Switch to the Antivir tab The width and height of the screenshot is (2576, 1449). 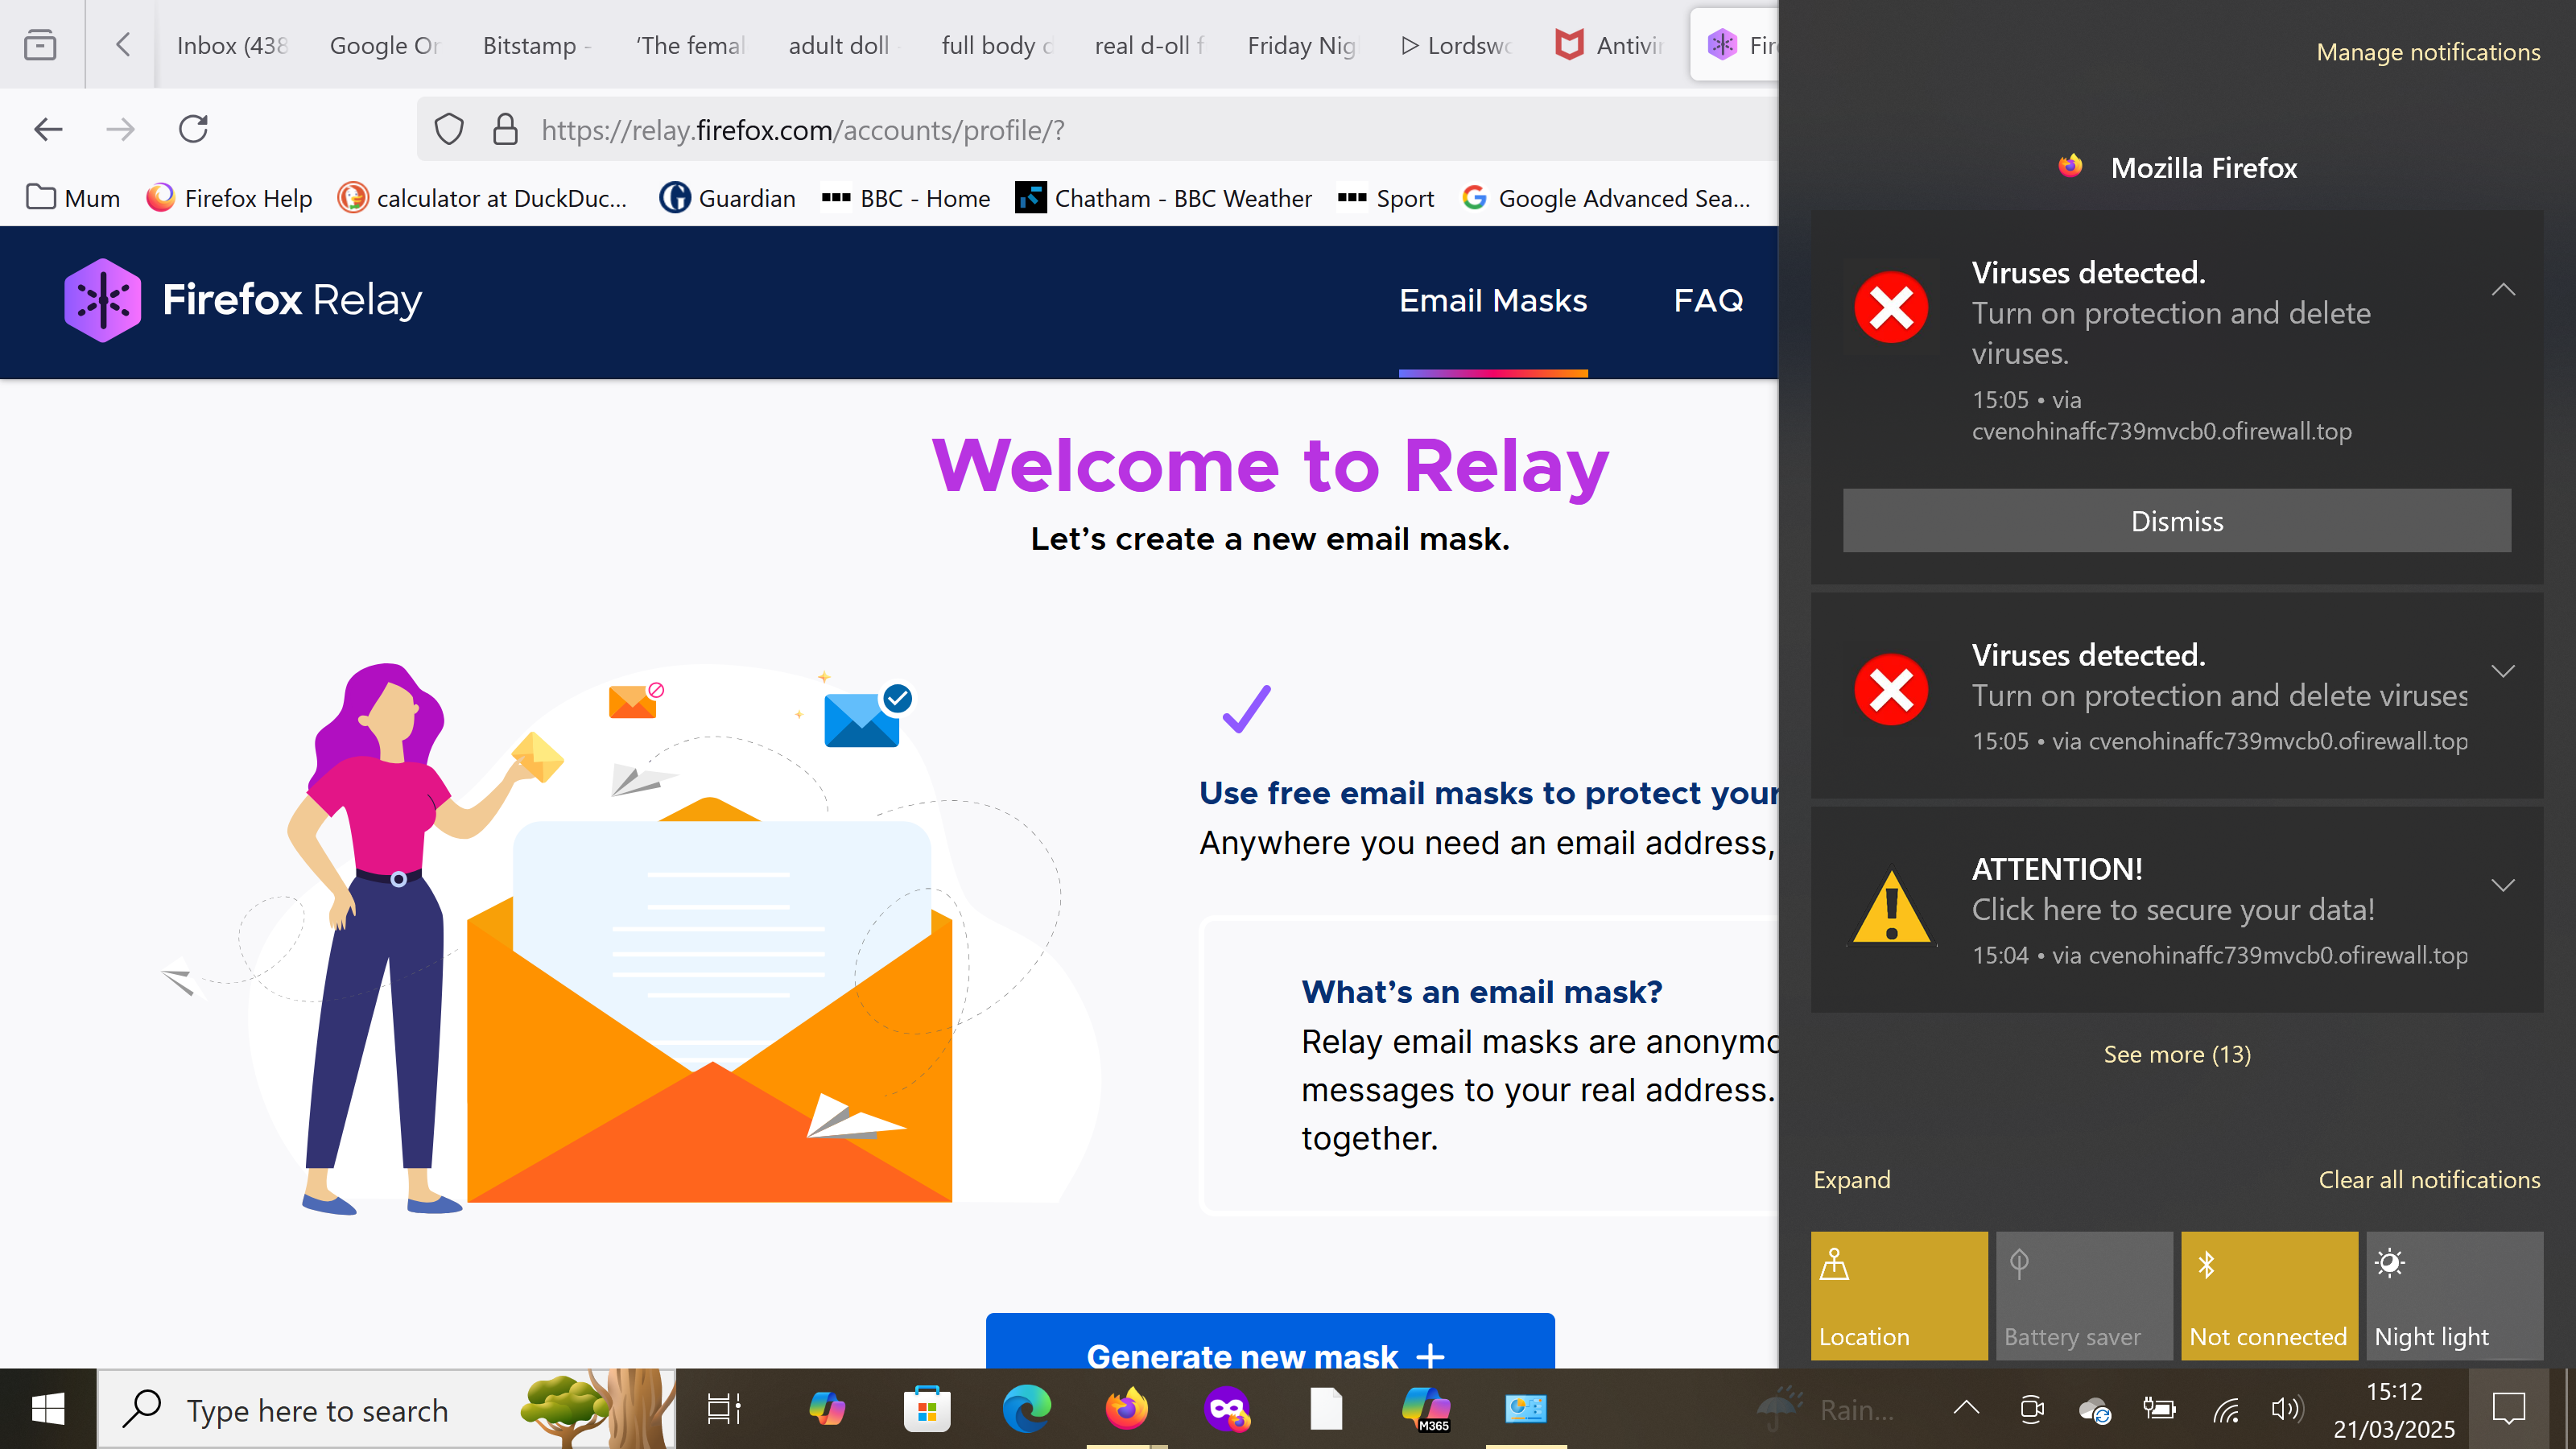(x=1609, y=45)
